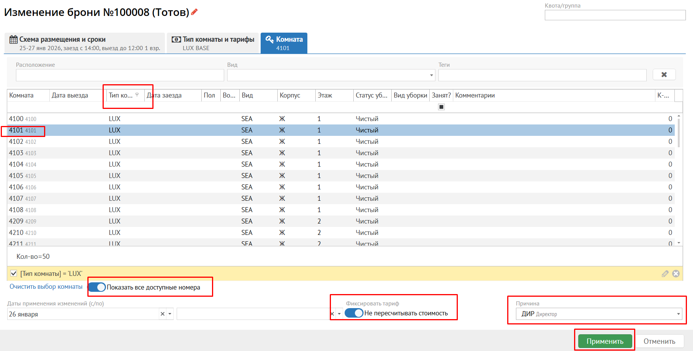The width and height of the screenshot is (693, 351).
Task: Click the Очистить выбор комнаты link
Action: (x=46, y=286)
